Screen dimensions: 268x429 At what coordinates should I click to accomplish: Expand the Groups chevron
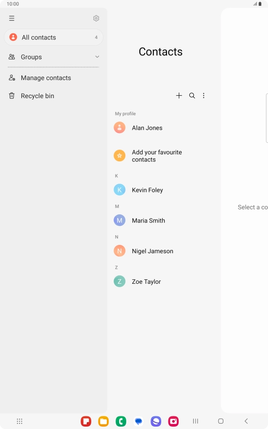[x=97, y=57]
